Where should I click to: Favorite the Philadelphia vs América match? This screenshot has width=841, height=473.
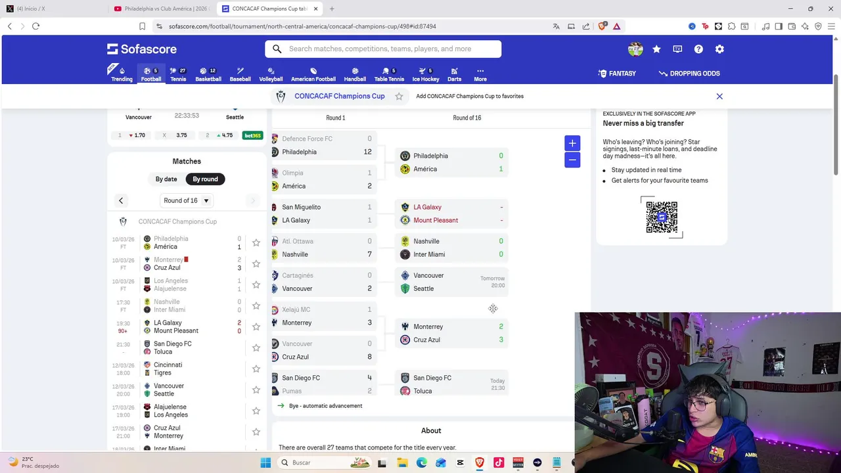[256, 242]
